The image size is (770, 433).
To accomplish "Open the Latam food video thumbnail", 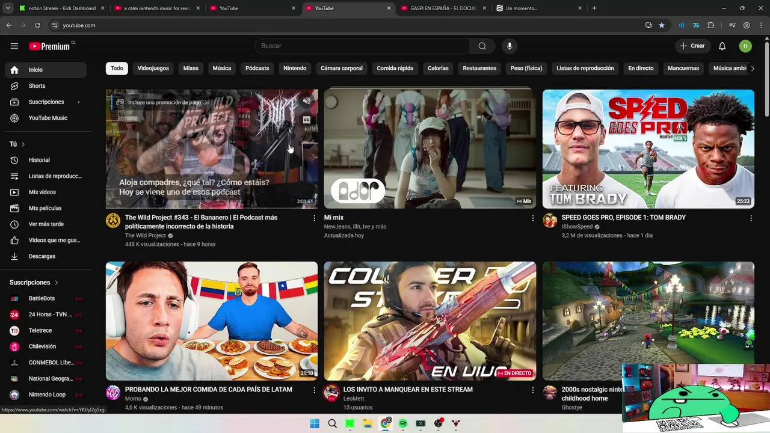I will point(212,321).
